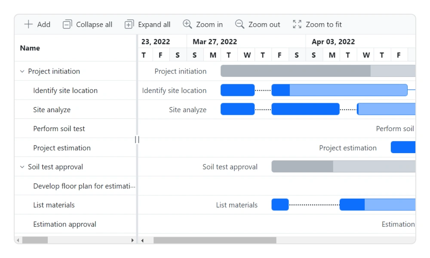Click the Name column header
This screenshot has height=258, width=430.
[30, 48]
